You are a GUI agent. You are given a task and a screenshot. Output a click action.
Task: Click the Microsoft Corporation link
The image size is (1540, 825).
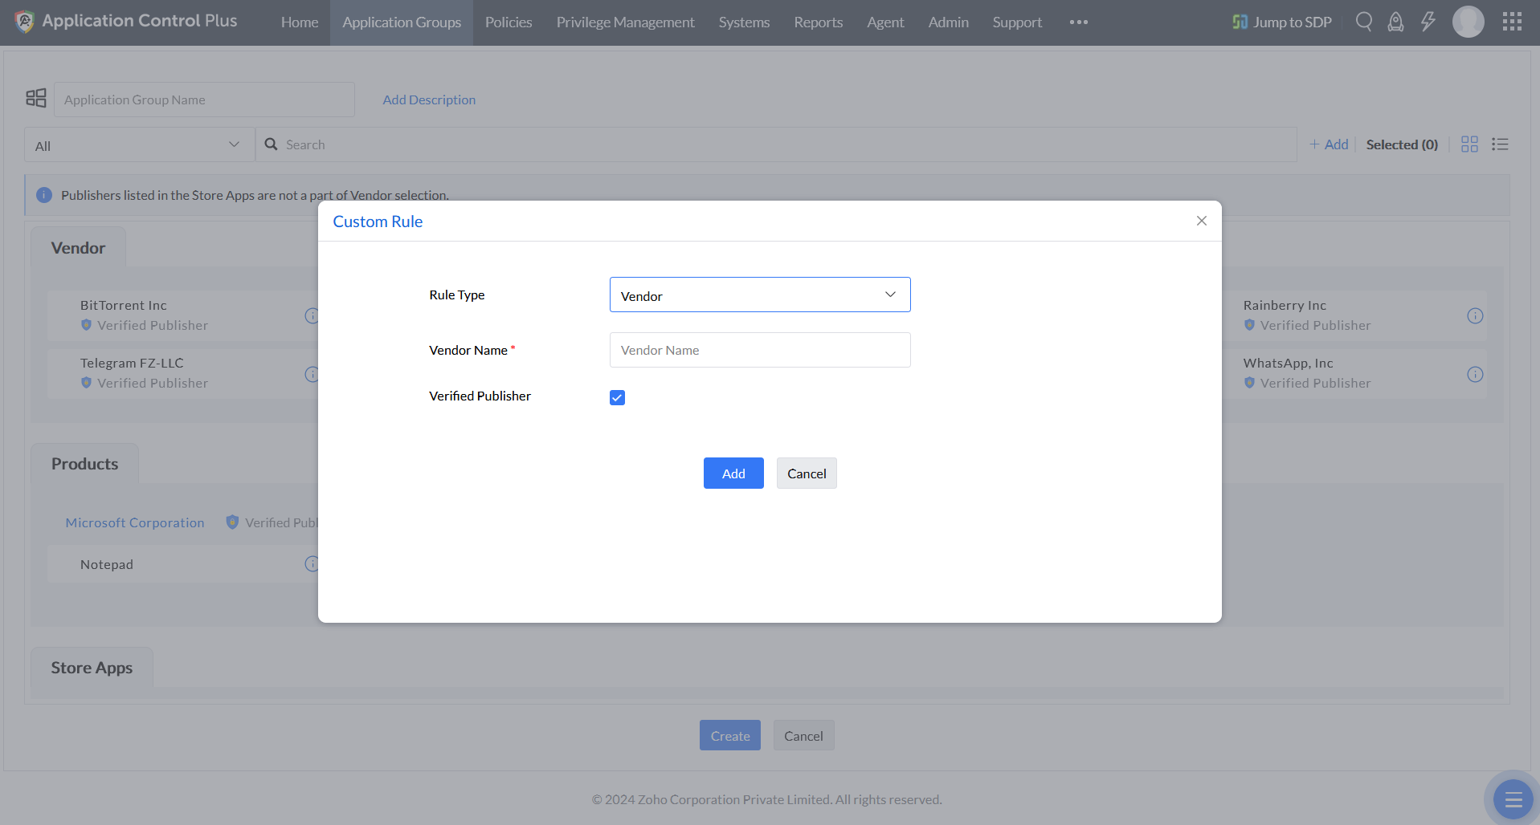point(135,522)
